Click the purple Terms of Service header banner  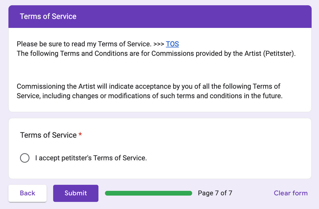[x=160, y=16]
